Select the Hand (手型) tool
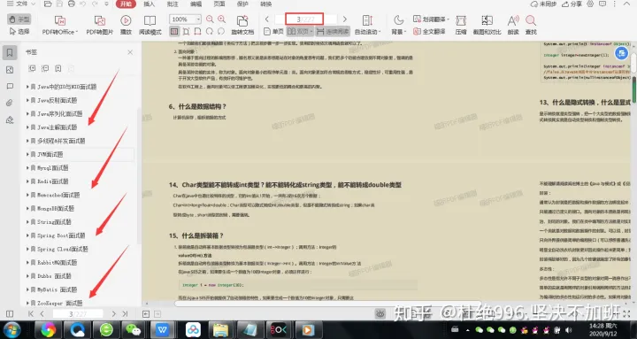637x339 pixels. [x=19, y=19]
